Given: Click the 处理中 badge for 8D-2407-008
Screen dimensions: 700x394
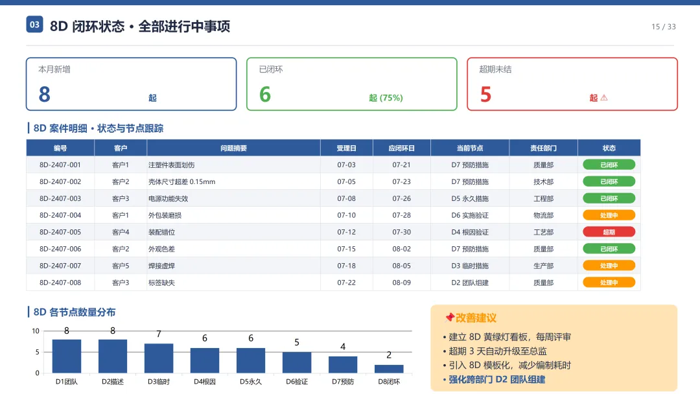Looking at the screenshot, I should tap(609, 283).
